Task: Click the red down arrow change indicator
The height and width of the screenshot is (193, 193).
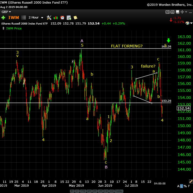Action: click(x=171, y=20)
